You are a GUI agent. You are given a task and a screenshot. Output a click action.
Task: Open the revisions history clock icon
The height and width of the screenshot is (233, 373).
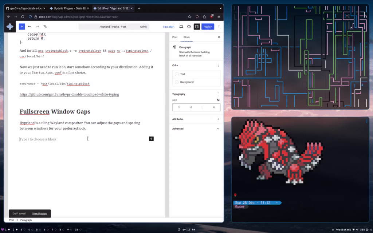pyautogui.click(x=189, y=27)
